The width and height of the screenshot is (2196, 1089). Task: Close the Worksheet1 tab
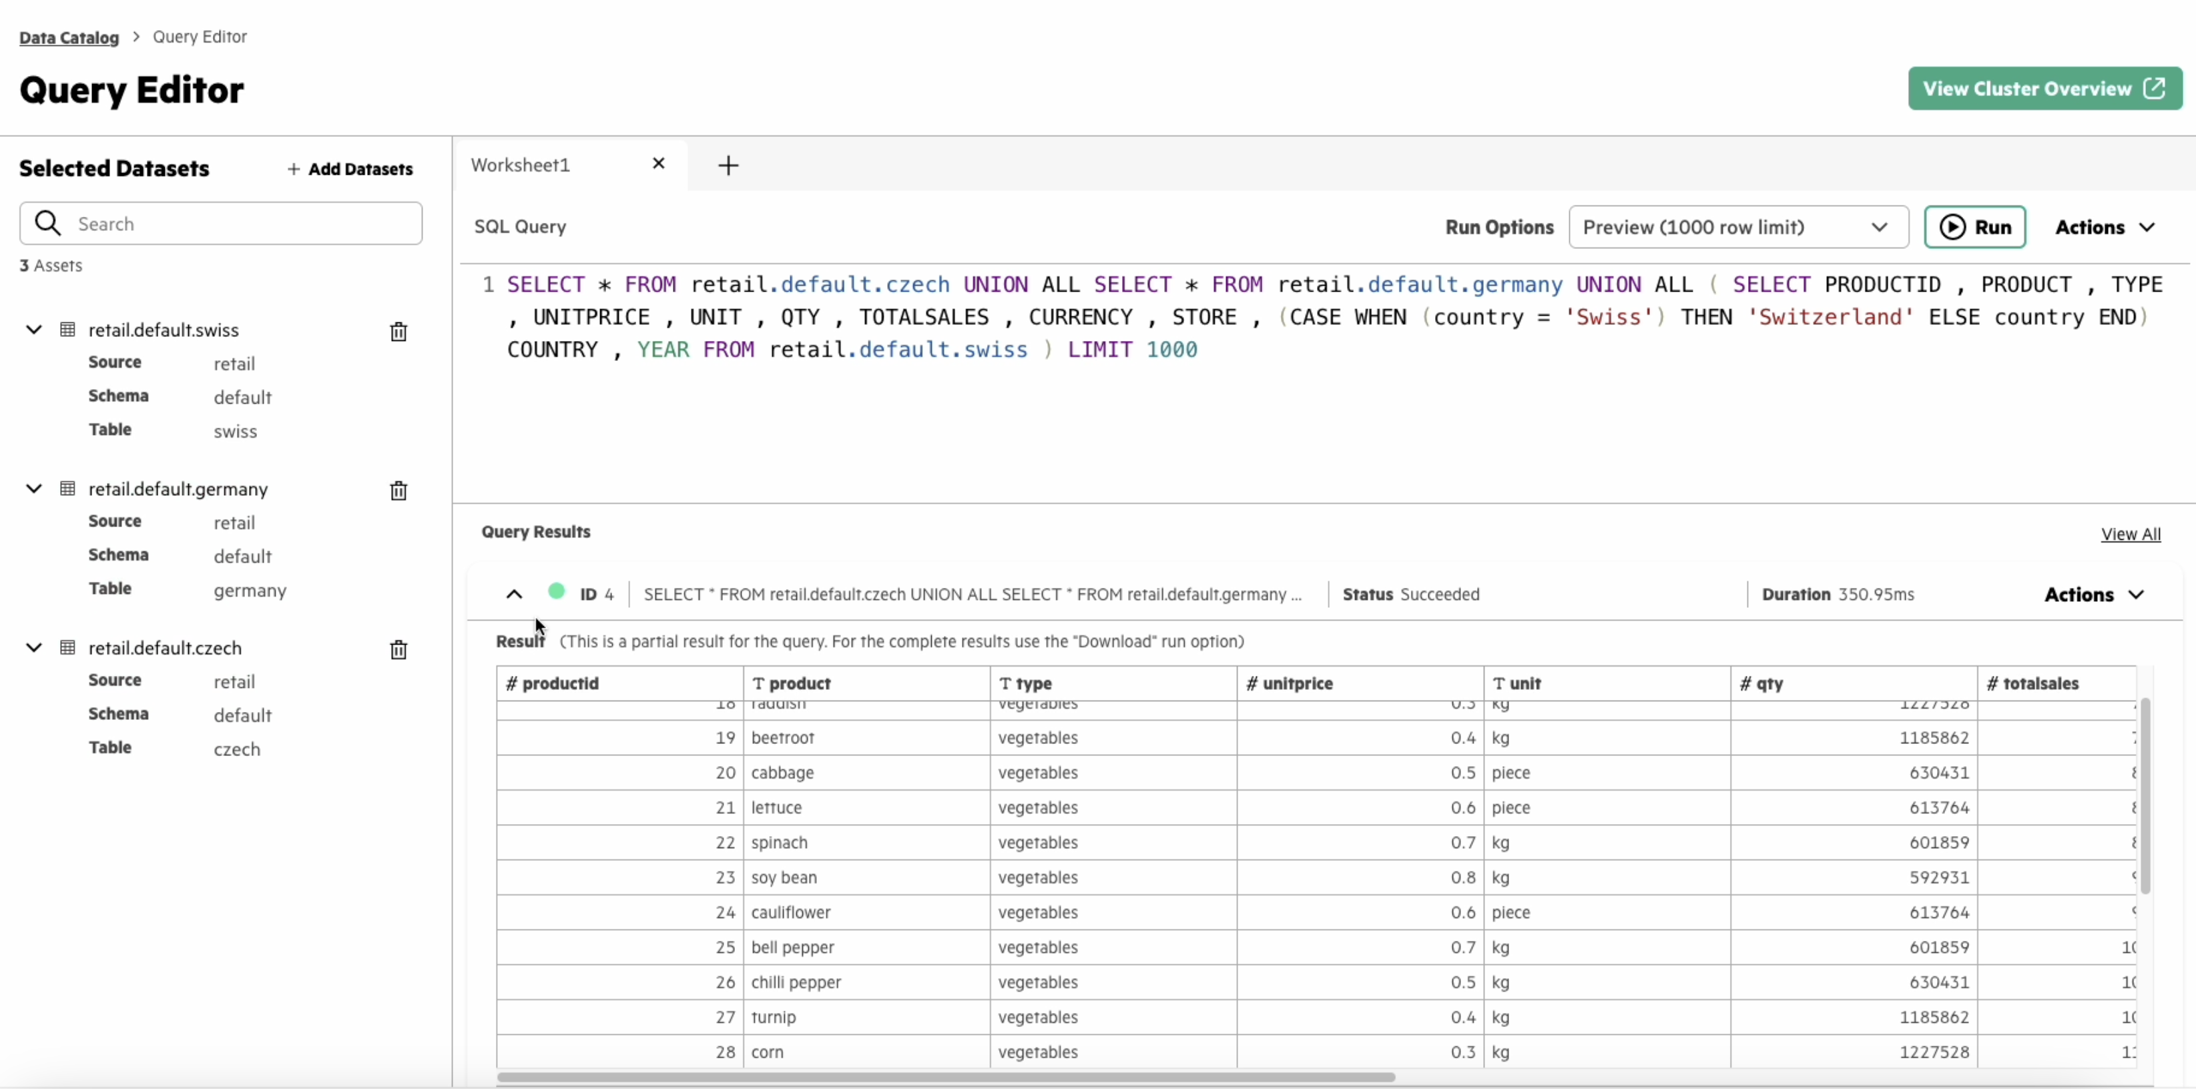coord(658,163)
